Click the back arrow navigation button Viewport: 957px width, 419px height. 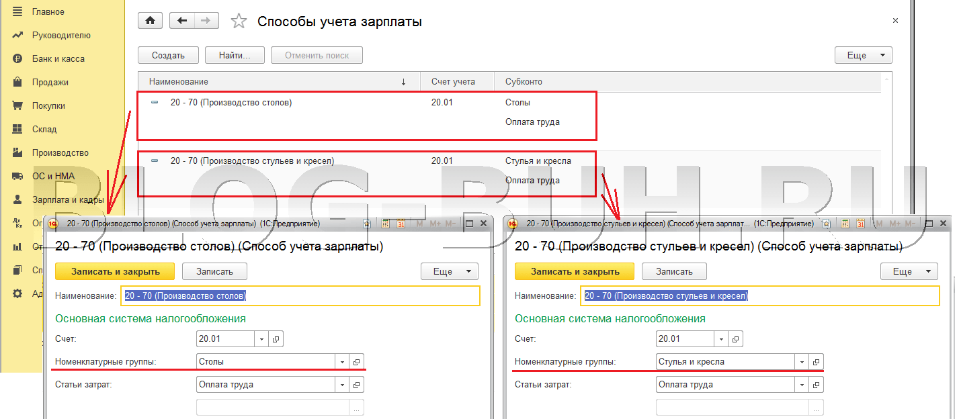(x=181, y=21)
